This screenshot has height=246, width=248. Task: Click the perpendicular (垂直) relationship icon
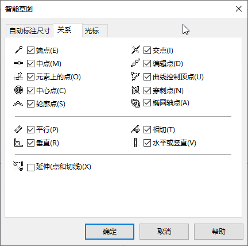point(18,143)
